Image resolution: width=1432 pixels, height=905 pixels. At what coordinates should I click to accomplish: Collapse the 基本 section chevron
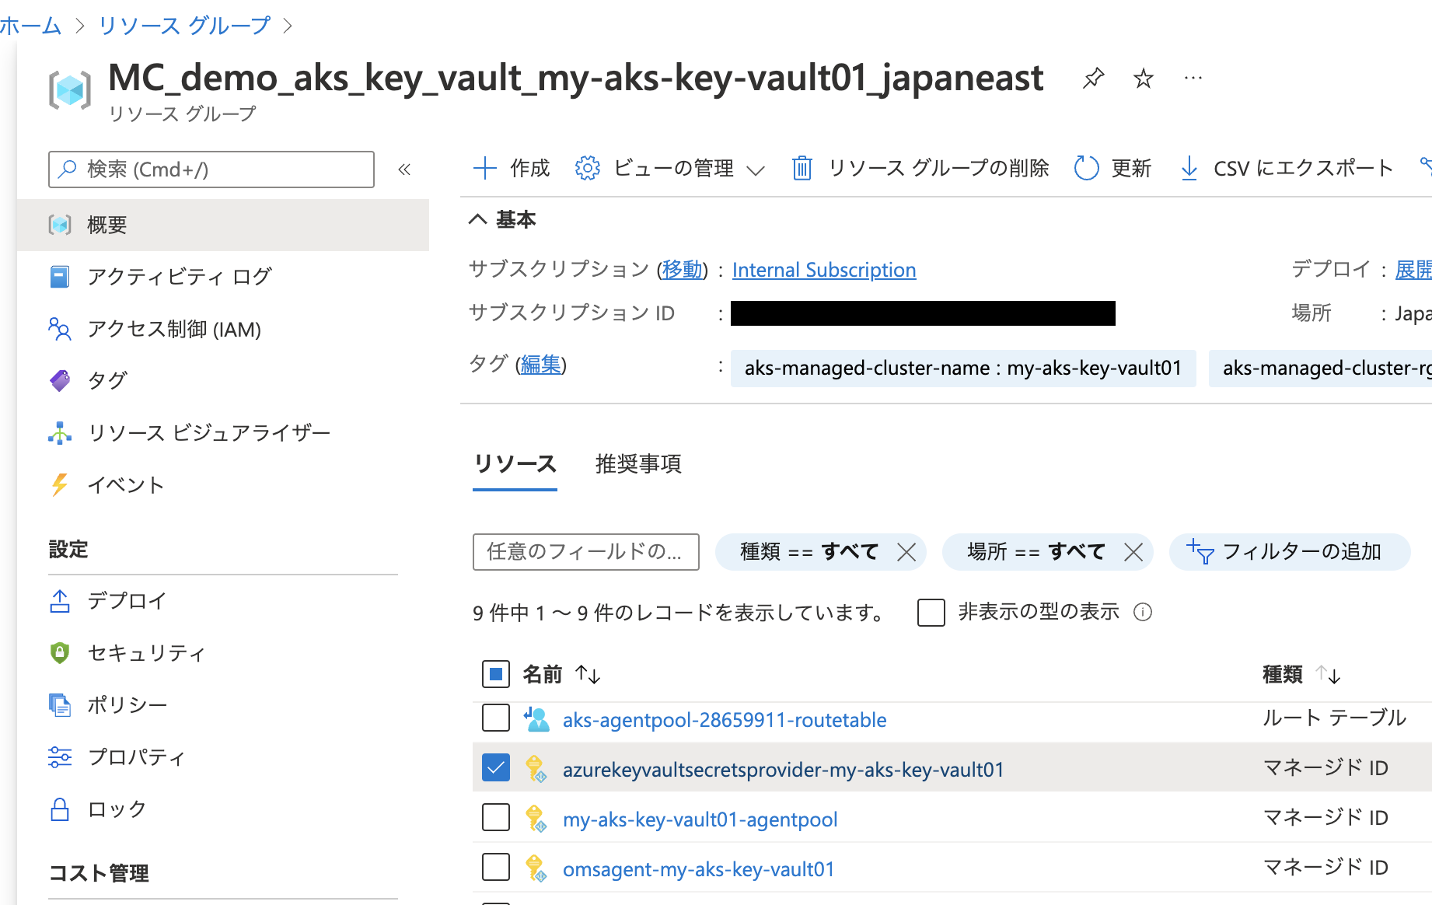(478, 220)
